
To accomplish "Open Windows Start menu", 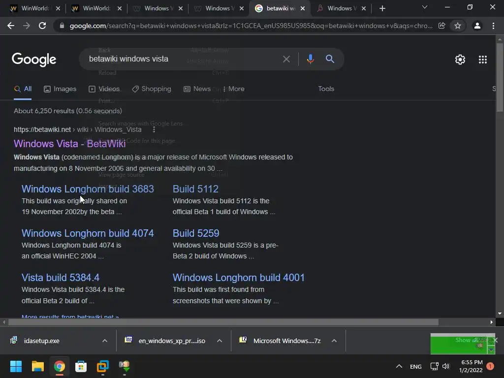I will (16, 366).
